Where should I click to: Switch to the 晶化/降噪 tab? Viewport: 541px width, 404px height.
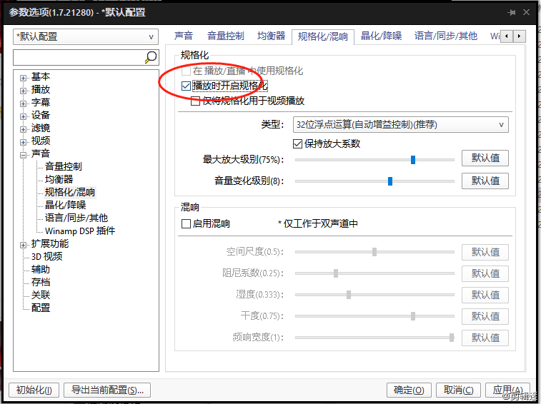coord(381,36)
